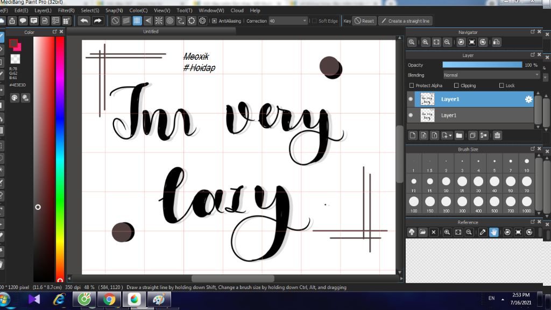The image size is (551, 310).
Task: Select the curve snap guide
Action: tap(181, 21)
